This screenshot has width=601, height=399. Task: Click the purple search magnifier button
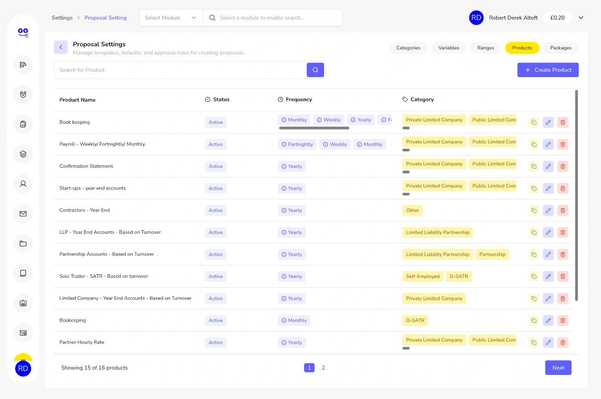tap(315, 70)
